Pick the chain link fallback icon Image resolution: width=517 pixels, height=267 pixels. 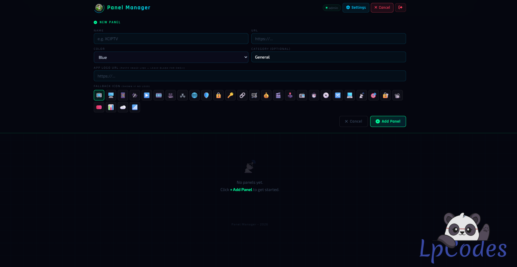click(x=242, y=95)
